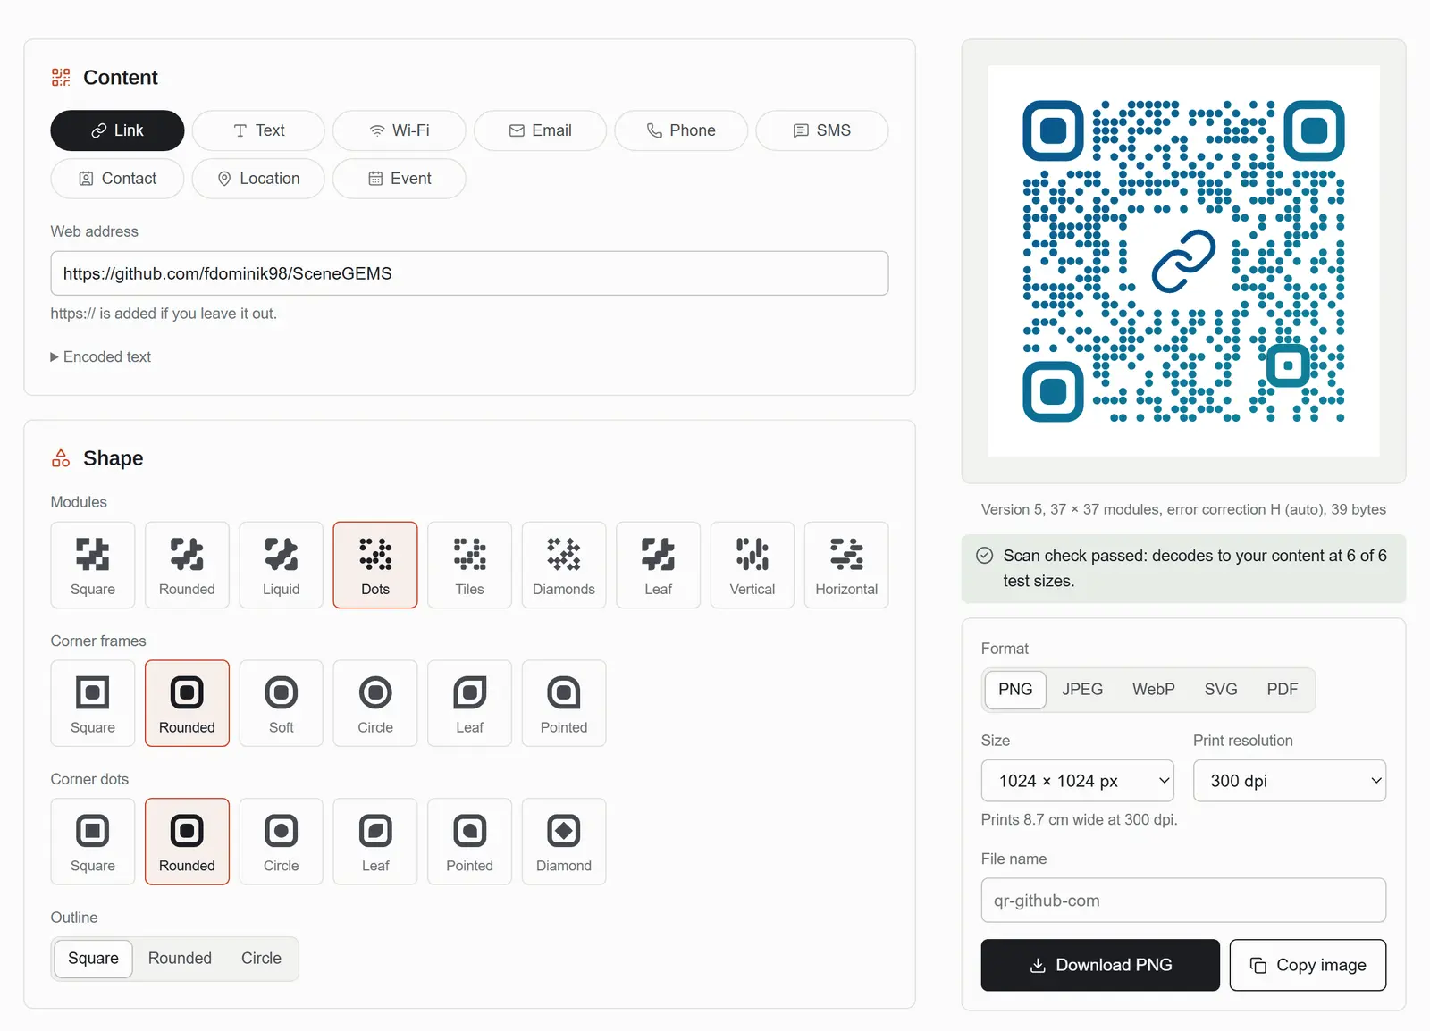The width and height of the screenshot is (1430, 1031).
Task: Choose the Horizontal modules pattern
Action: [x=846, y=565]
